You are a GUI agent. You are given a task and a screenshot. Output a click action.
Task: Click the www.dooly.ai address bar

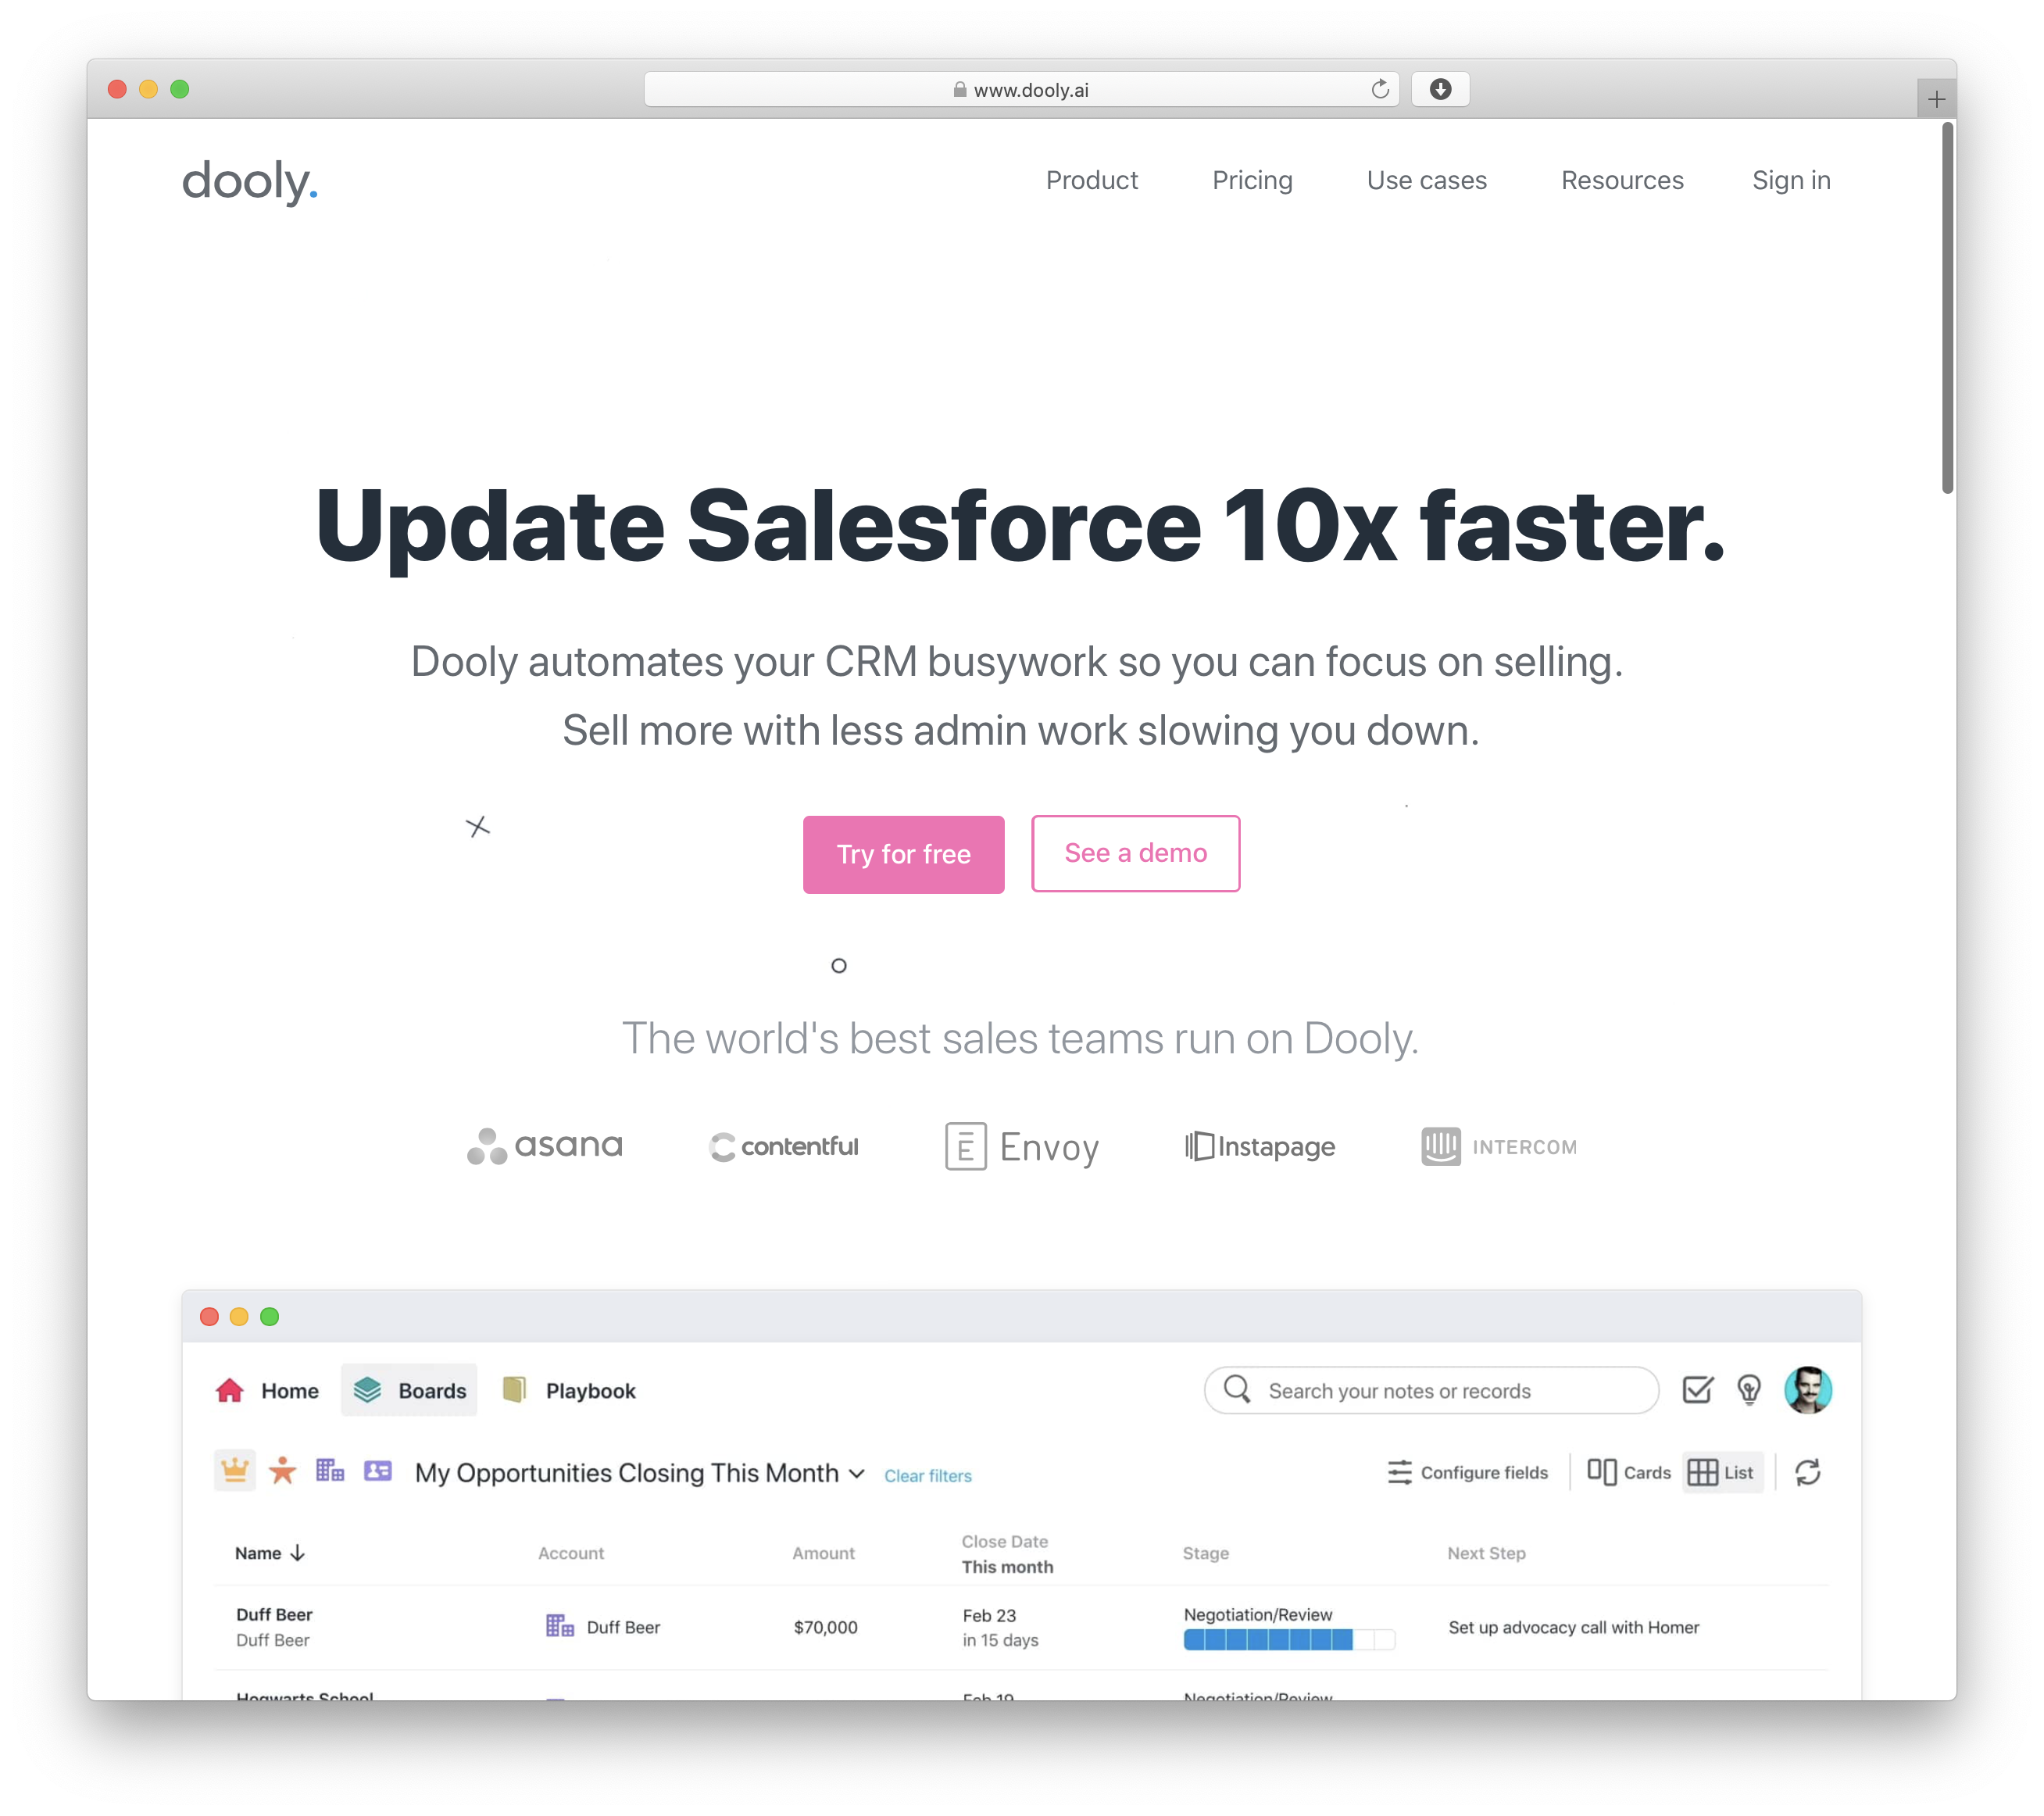click(1021, 89)
